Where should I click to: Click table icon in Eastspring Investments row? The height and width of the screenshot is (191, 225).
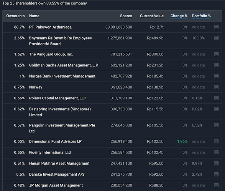(x=216, y=109)
